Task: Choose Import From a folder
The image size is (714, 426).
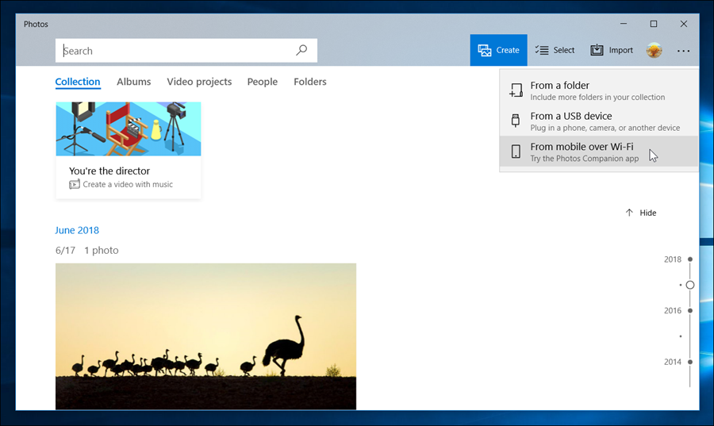Action: (599, 90)
